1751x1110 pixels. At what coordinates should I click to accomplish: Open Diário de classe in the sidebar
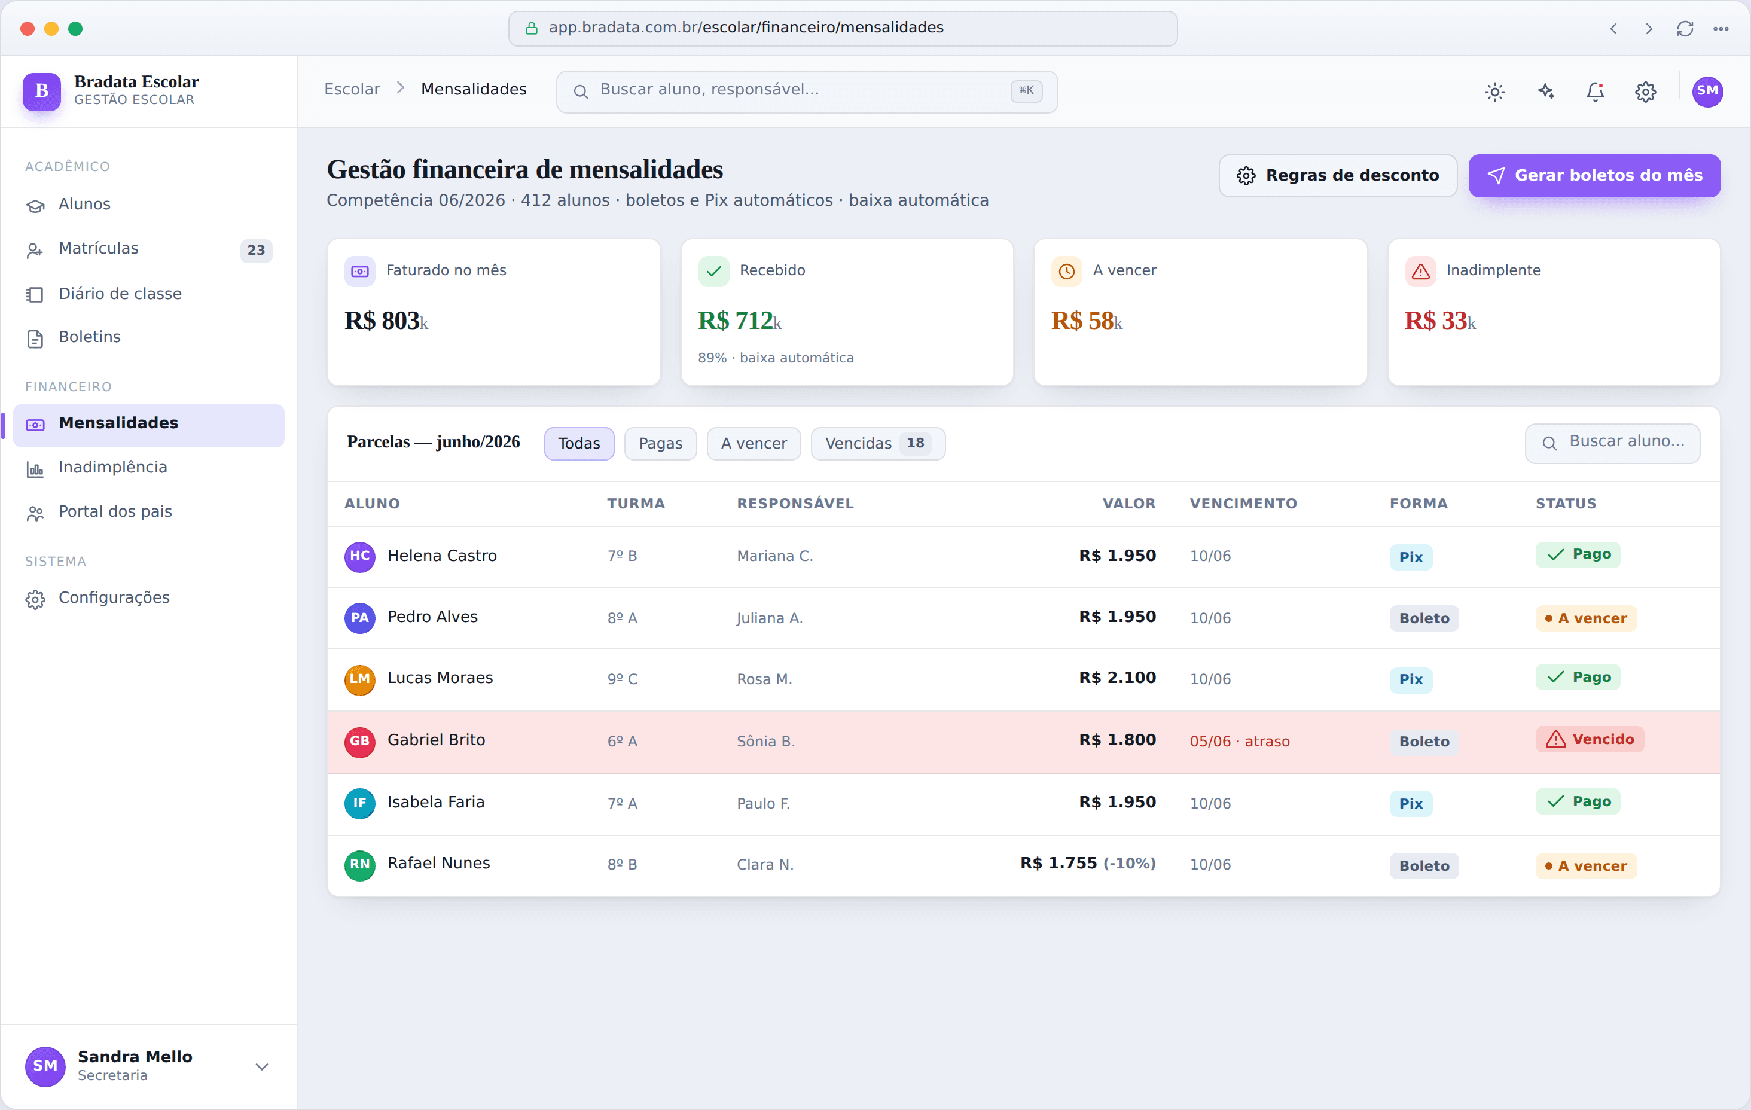click(x=148, y=294)
